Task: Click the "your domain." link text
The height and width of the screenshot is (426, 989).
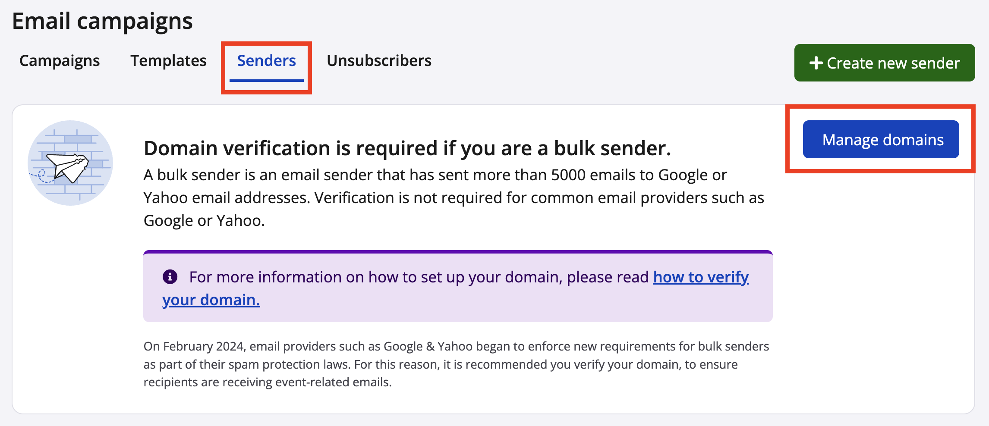Action: point(211,300)
